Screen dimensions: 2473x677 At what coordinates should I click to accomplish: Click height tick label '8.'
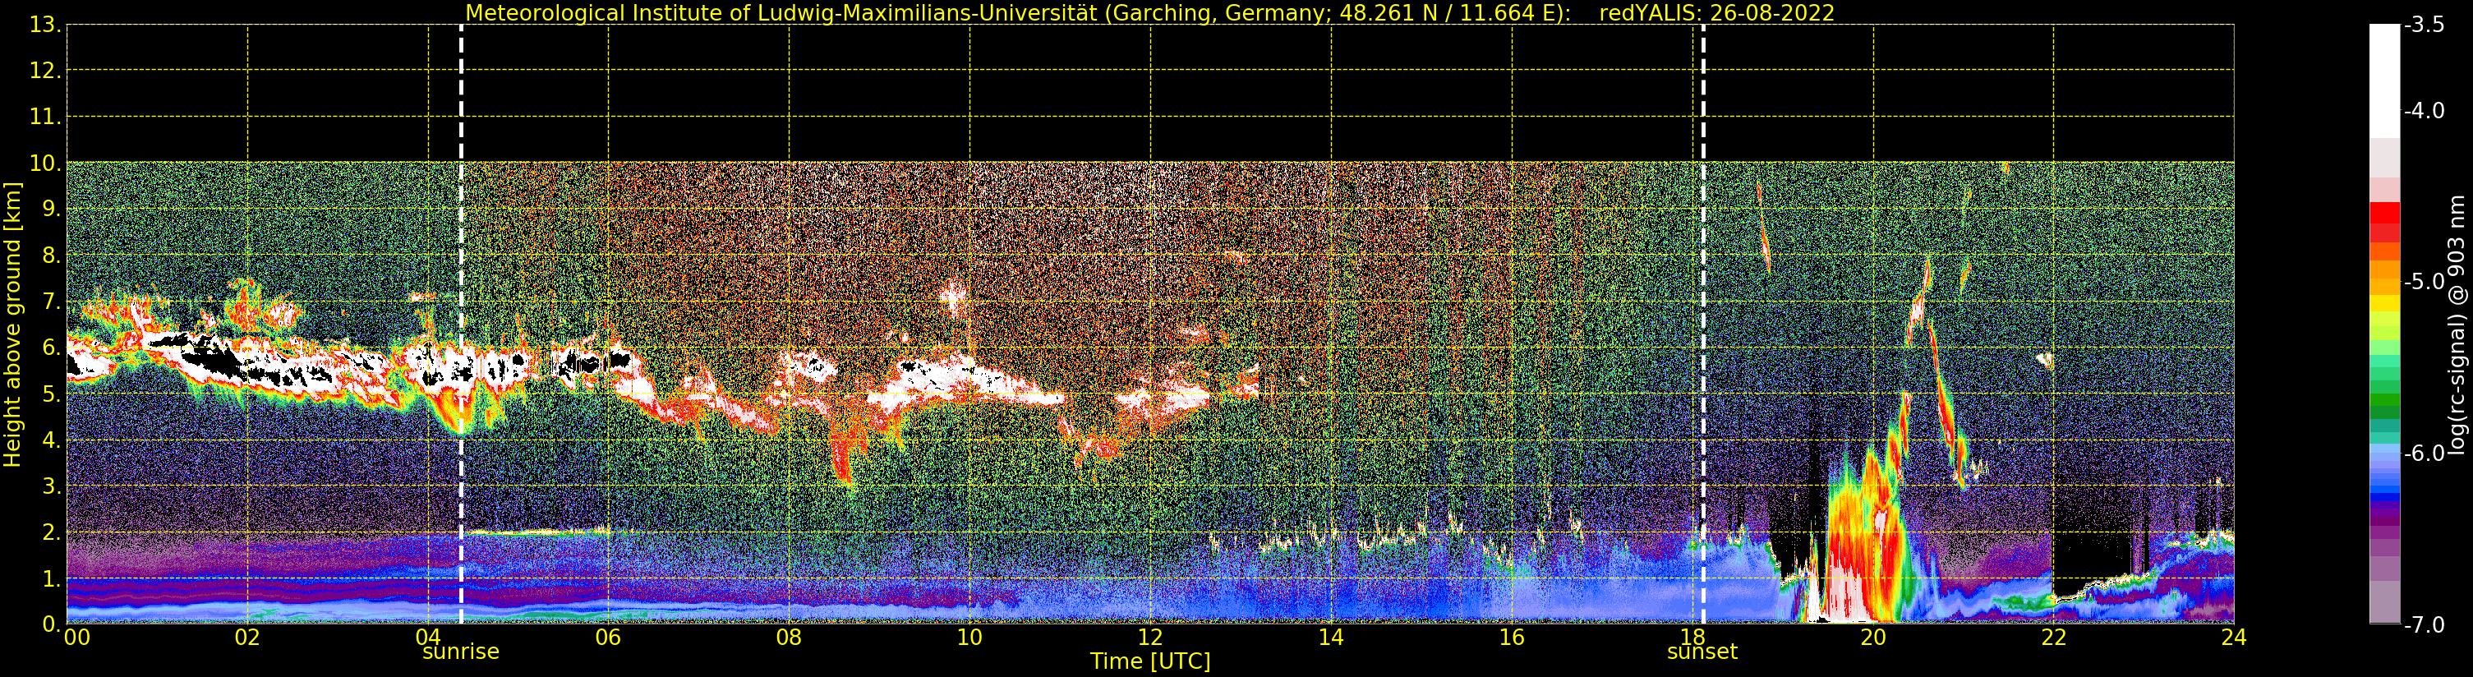click(x=52, y=256)
